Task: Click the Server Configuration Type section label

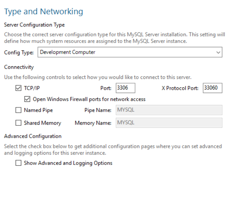Action: pyautogui.click(x=34, y=25)
